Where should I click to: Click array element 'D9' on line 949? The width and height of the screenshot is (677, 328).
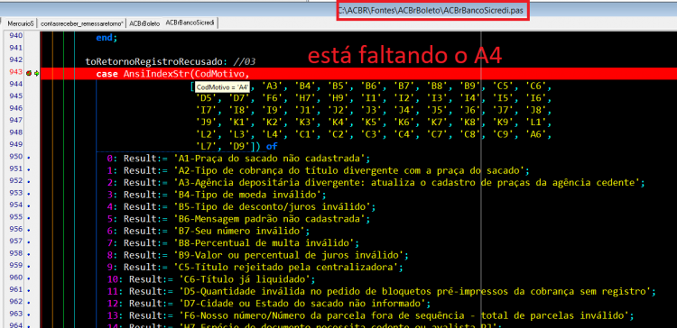click(x=239, y=147)
